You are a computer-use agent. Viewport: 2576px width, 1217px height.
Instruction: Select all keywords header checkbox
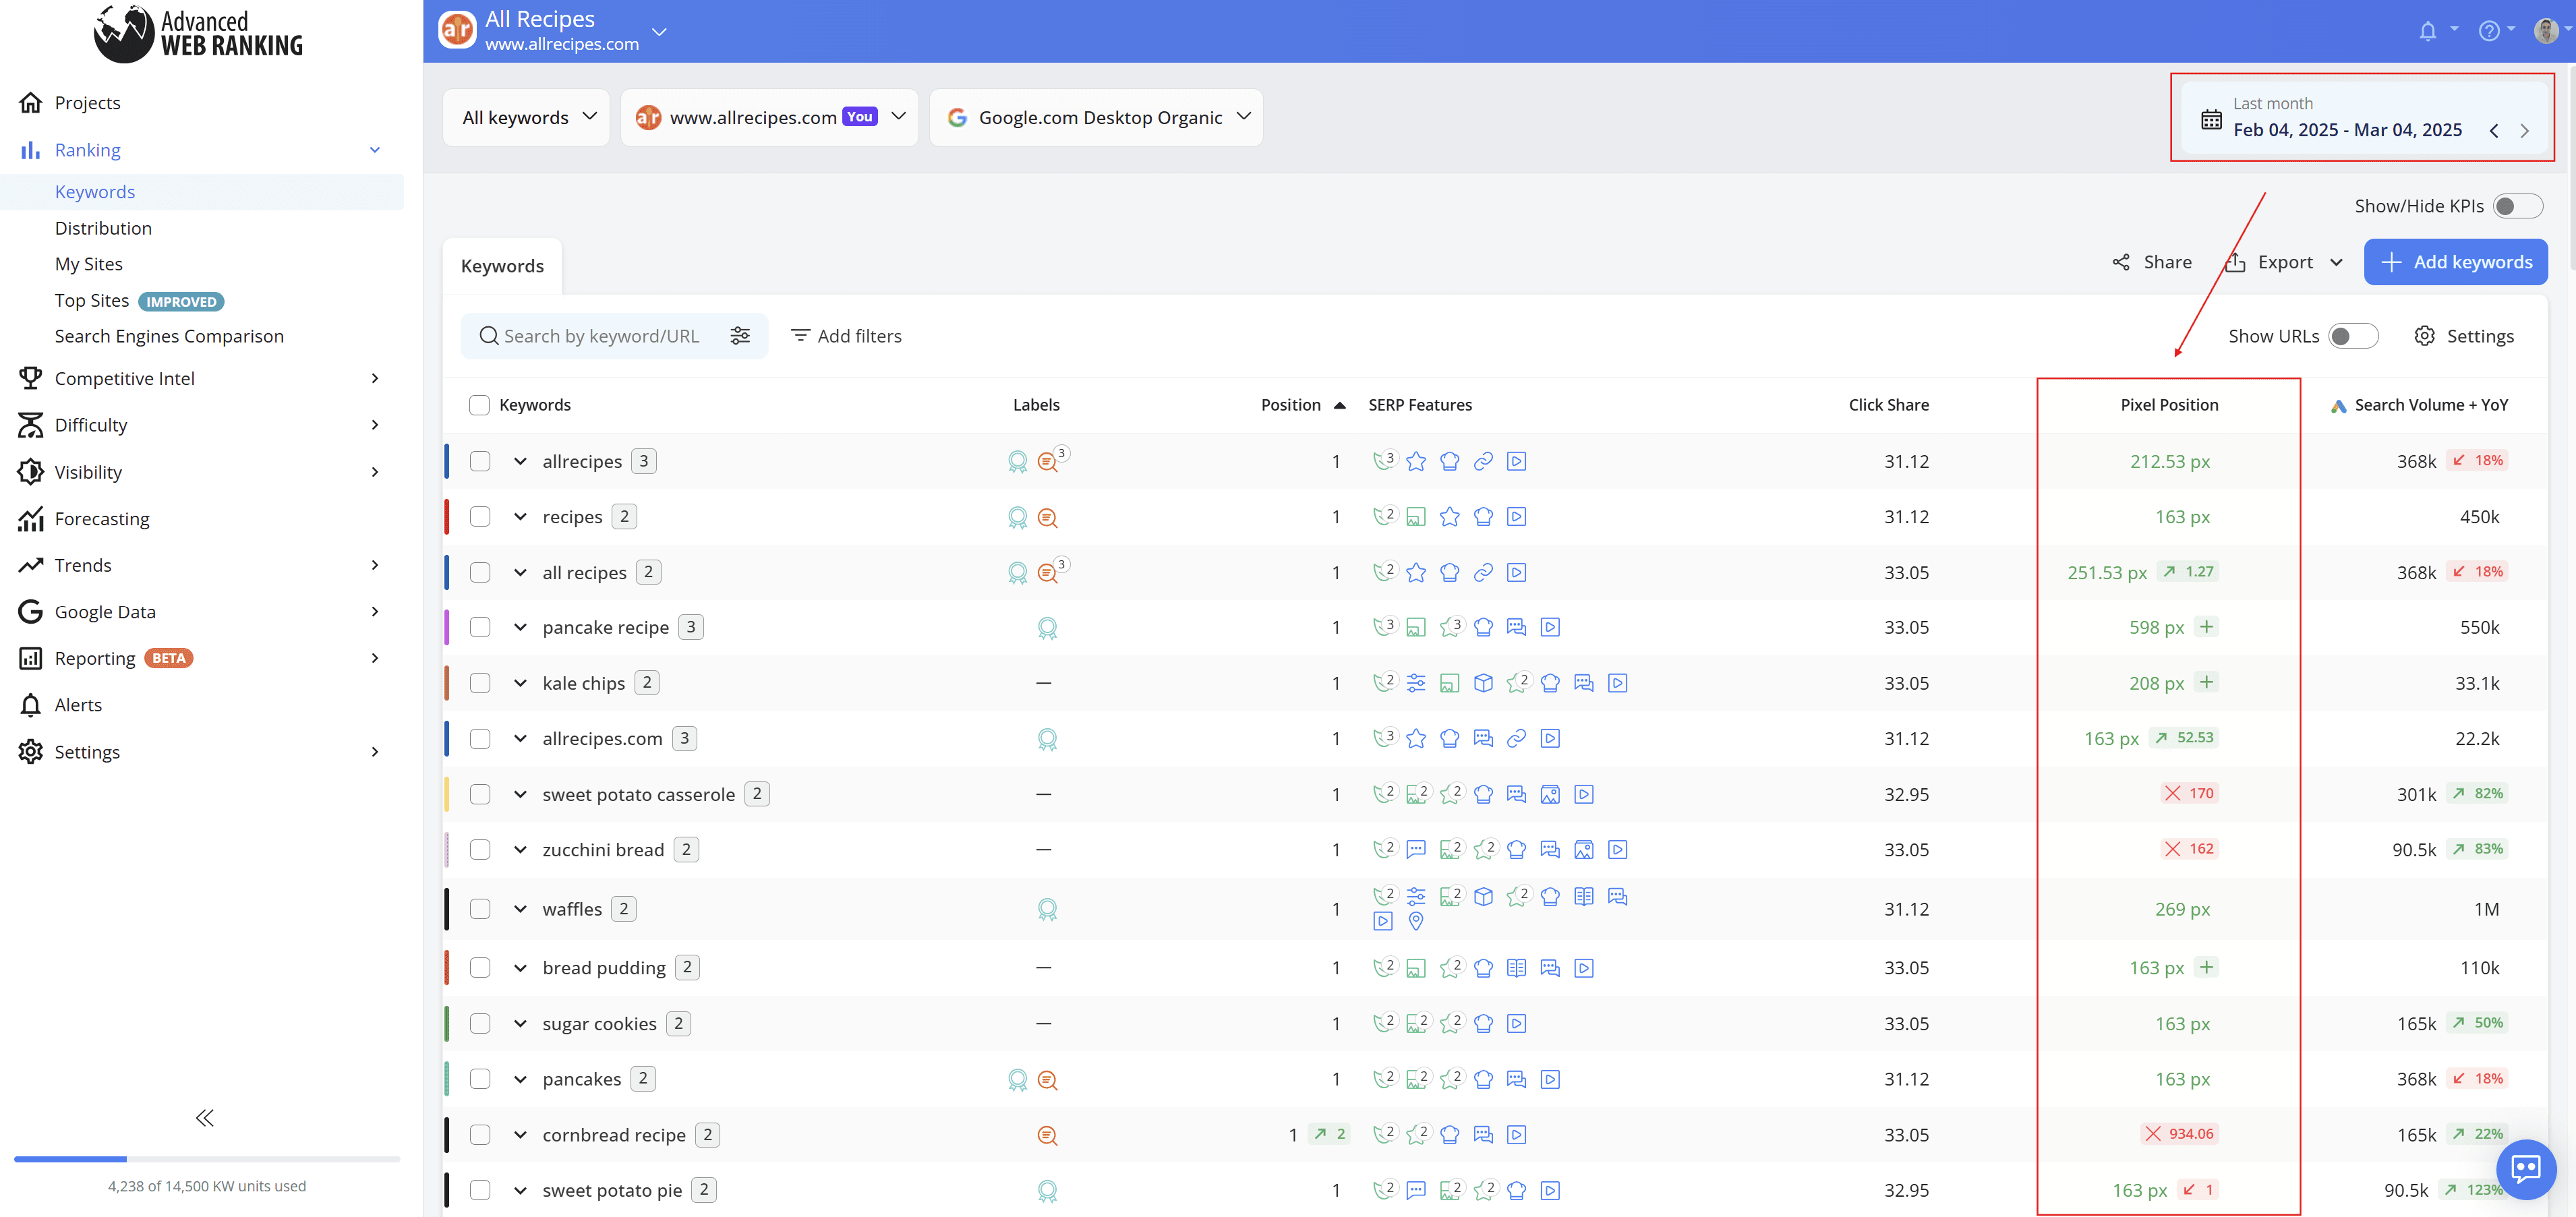(479, 405)
